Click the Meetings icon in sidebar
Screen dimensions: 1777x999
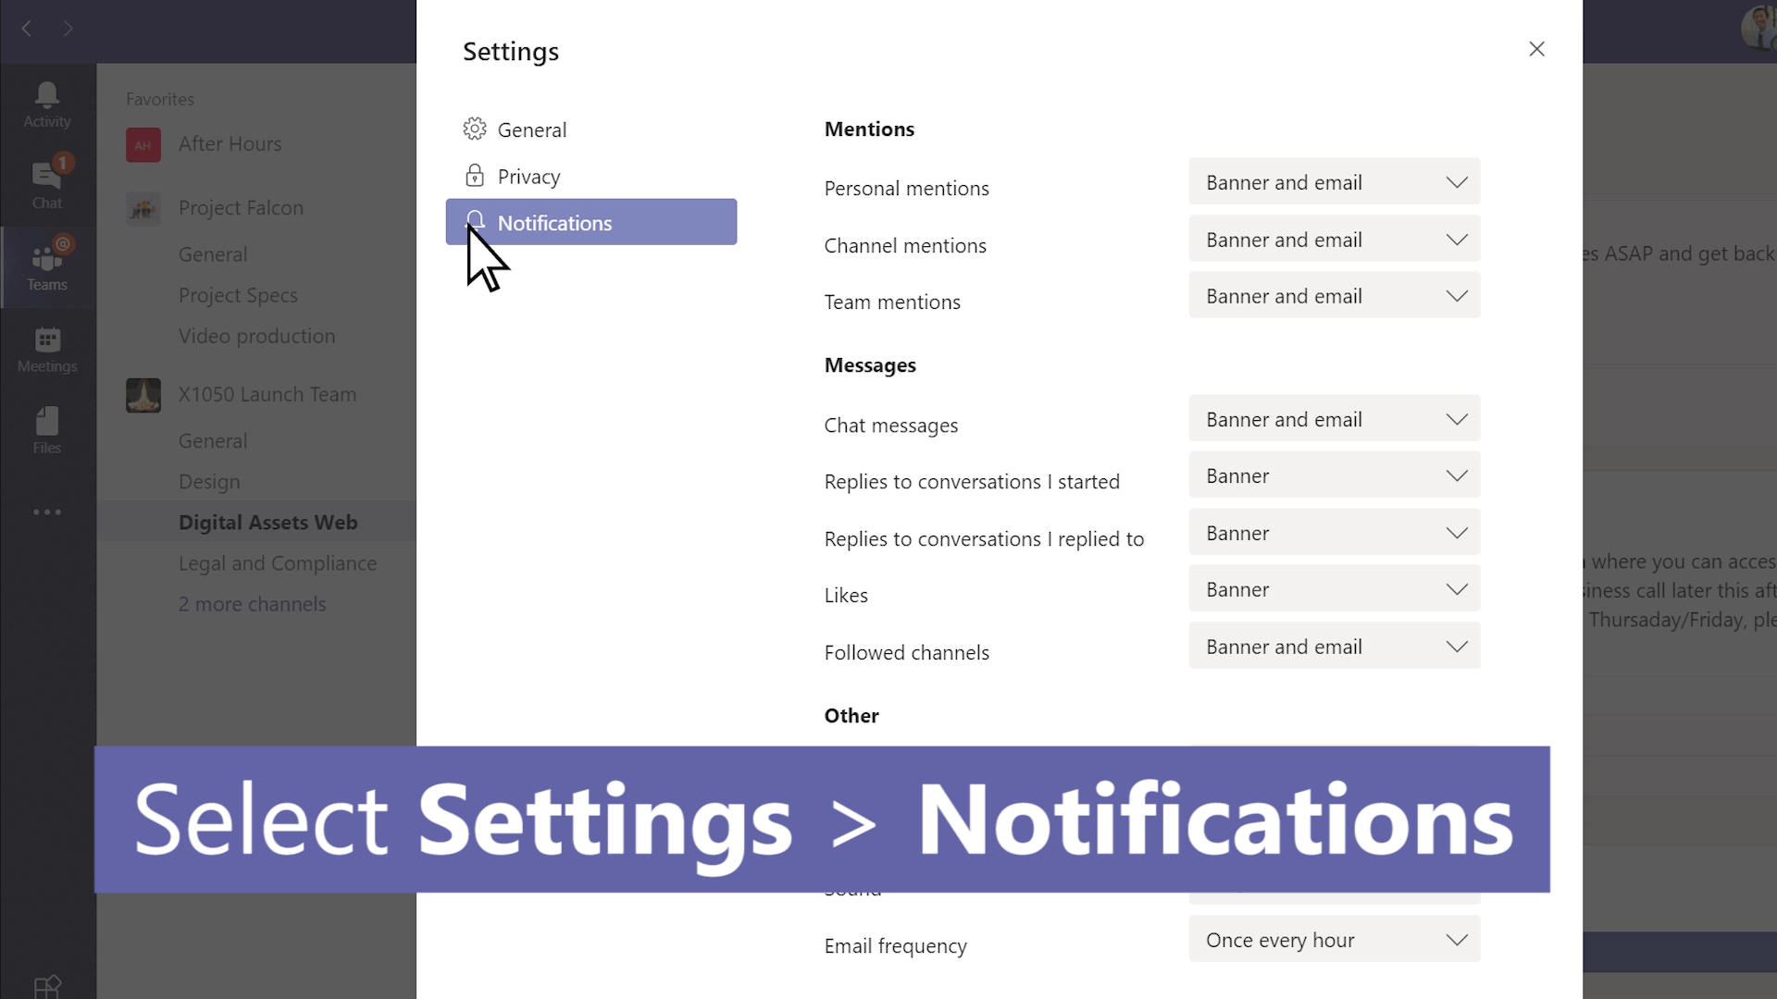(x=46, y=349)
